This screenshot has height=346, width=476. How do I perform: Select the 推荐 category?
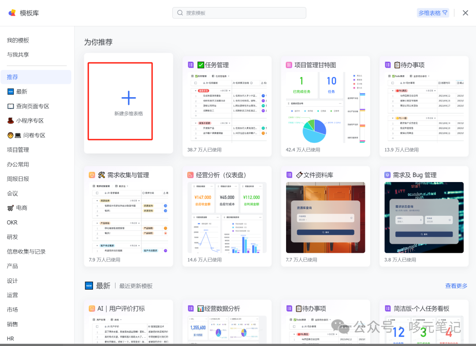[36, 77]
